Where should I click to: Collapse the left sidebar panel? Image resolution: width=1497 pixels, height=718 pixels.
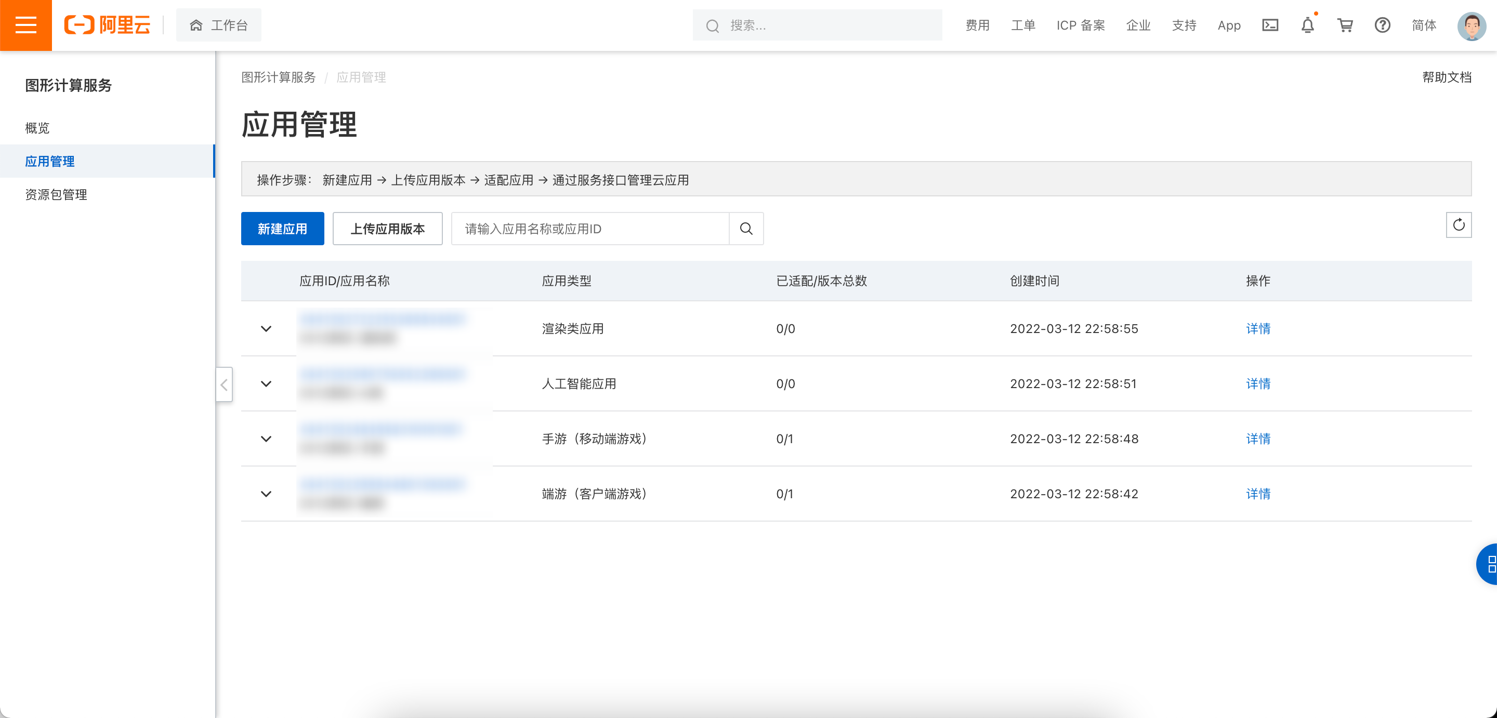[224, 384]
